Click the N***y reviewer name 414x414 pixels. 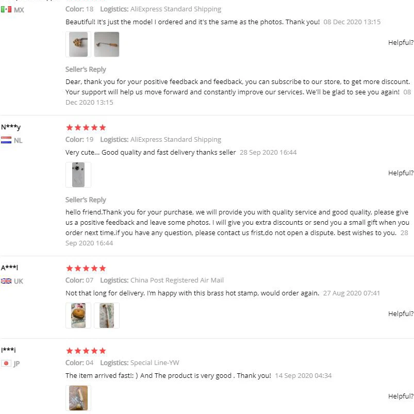11,127
